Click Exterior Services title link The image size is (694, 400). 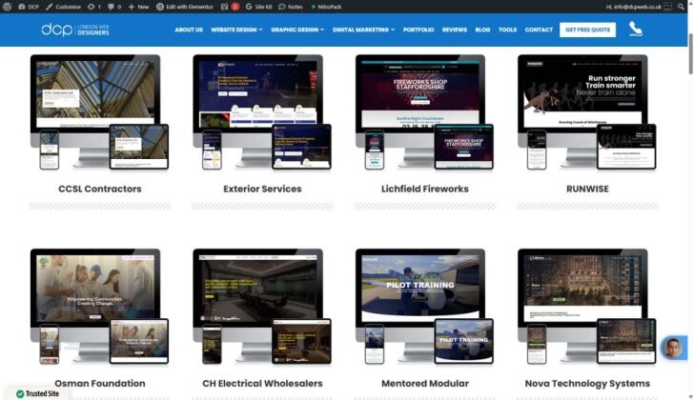(262, 189)
